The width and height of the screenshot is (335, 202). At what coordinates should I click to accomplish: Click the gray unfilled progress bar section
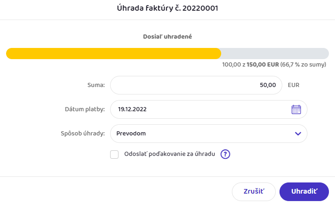274,53
